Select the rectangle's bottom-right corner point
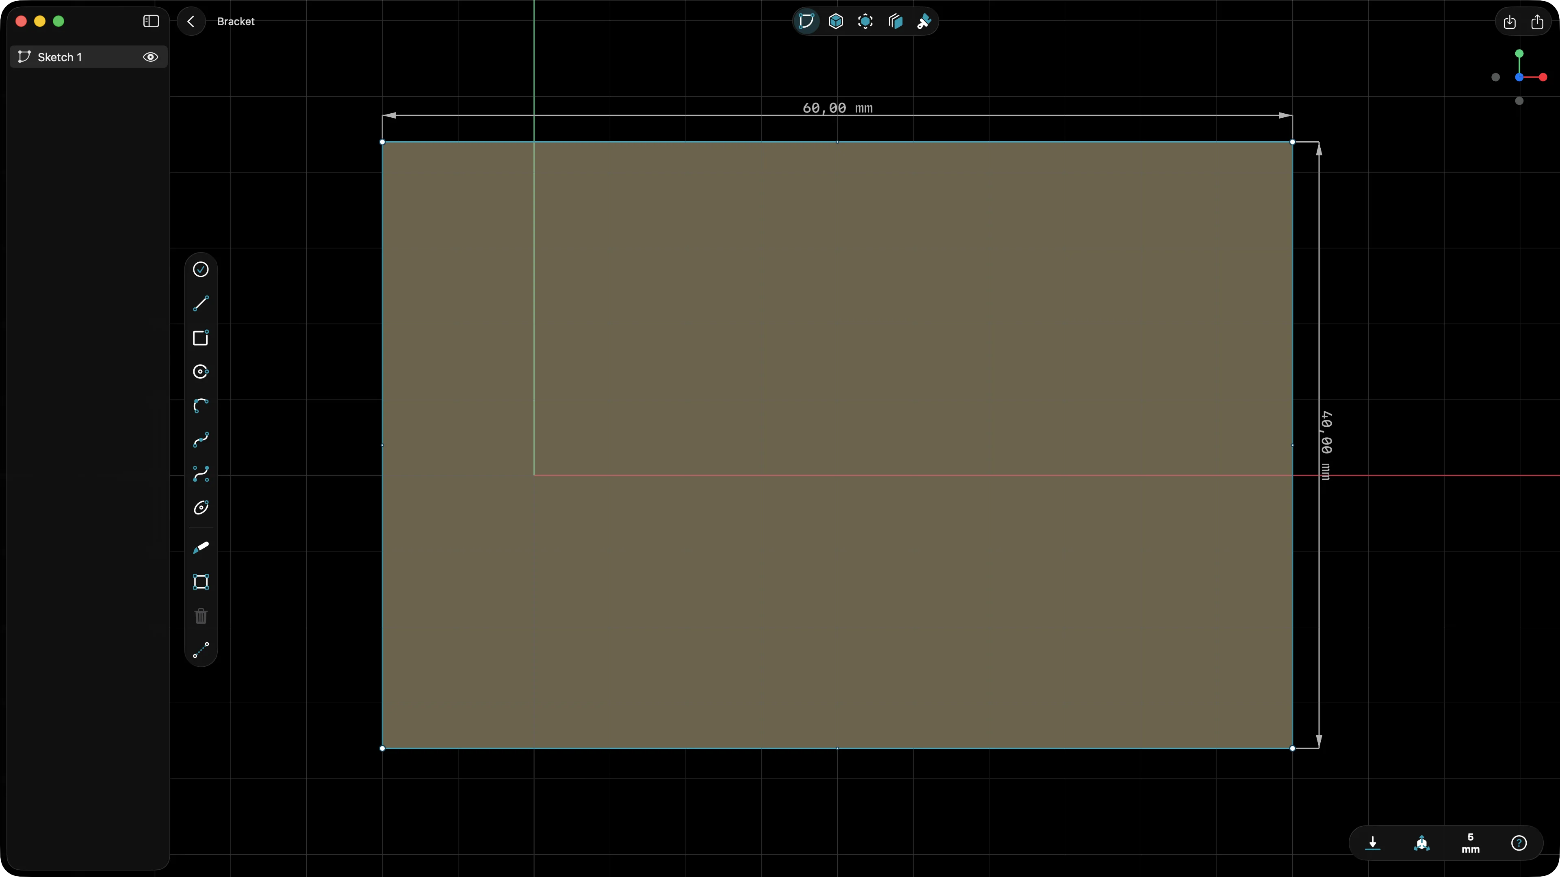Image resolution: width=1560 pixels, height=877 pixels. [1292, 748]
